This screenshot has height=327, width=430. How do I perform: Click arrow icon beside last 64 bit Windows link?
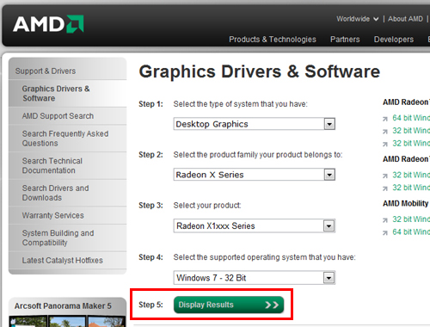coord(385,233)
